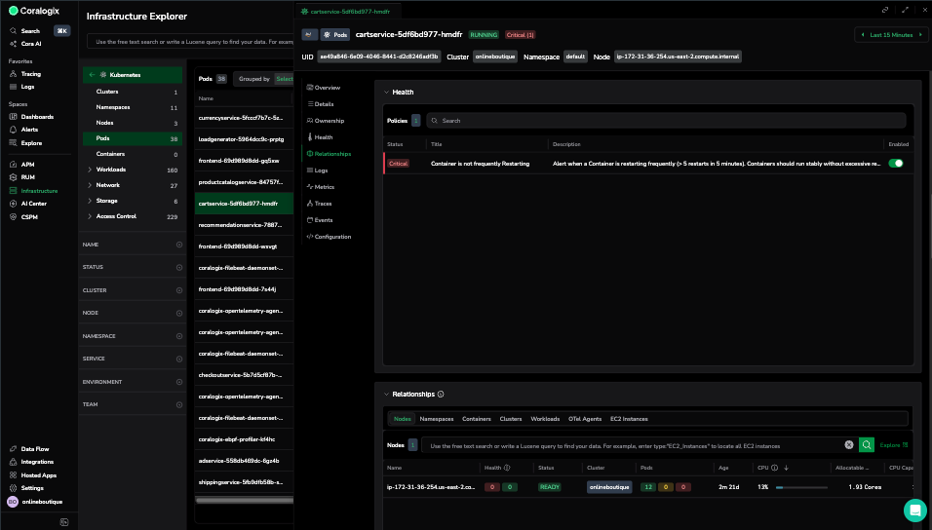Clear the Relationships search query
Screen dimensions: 932x530
tap(848, 444)
